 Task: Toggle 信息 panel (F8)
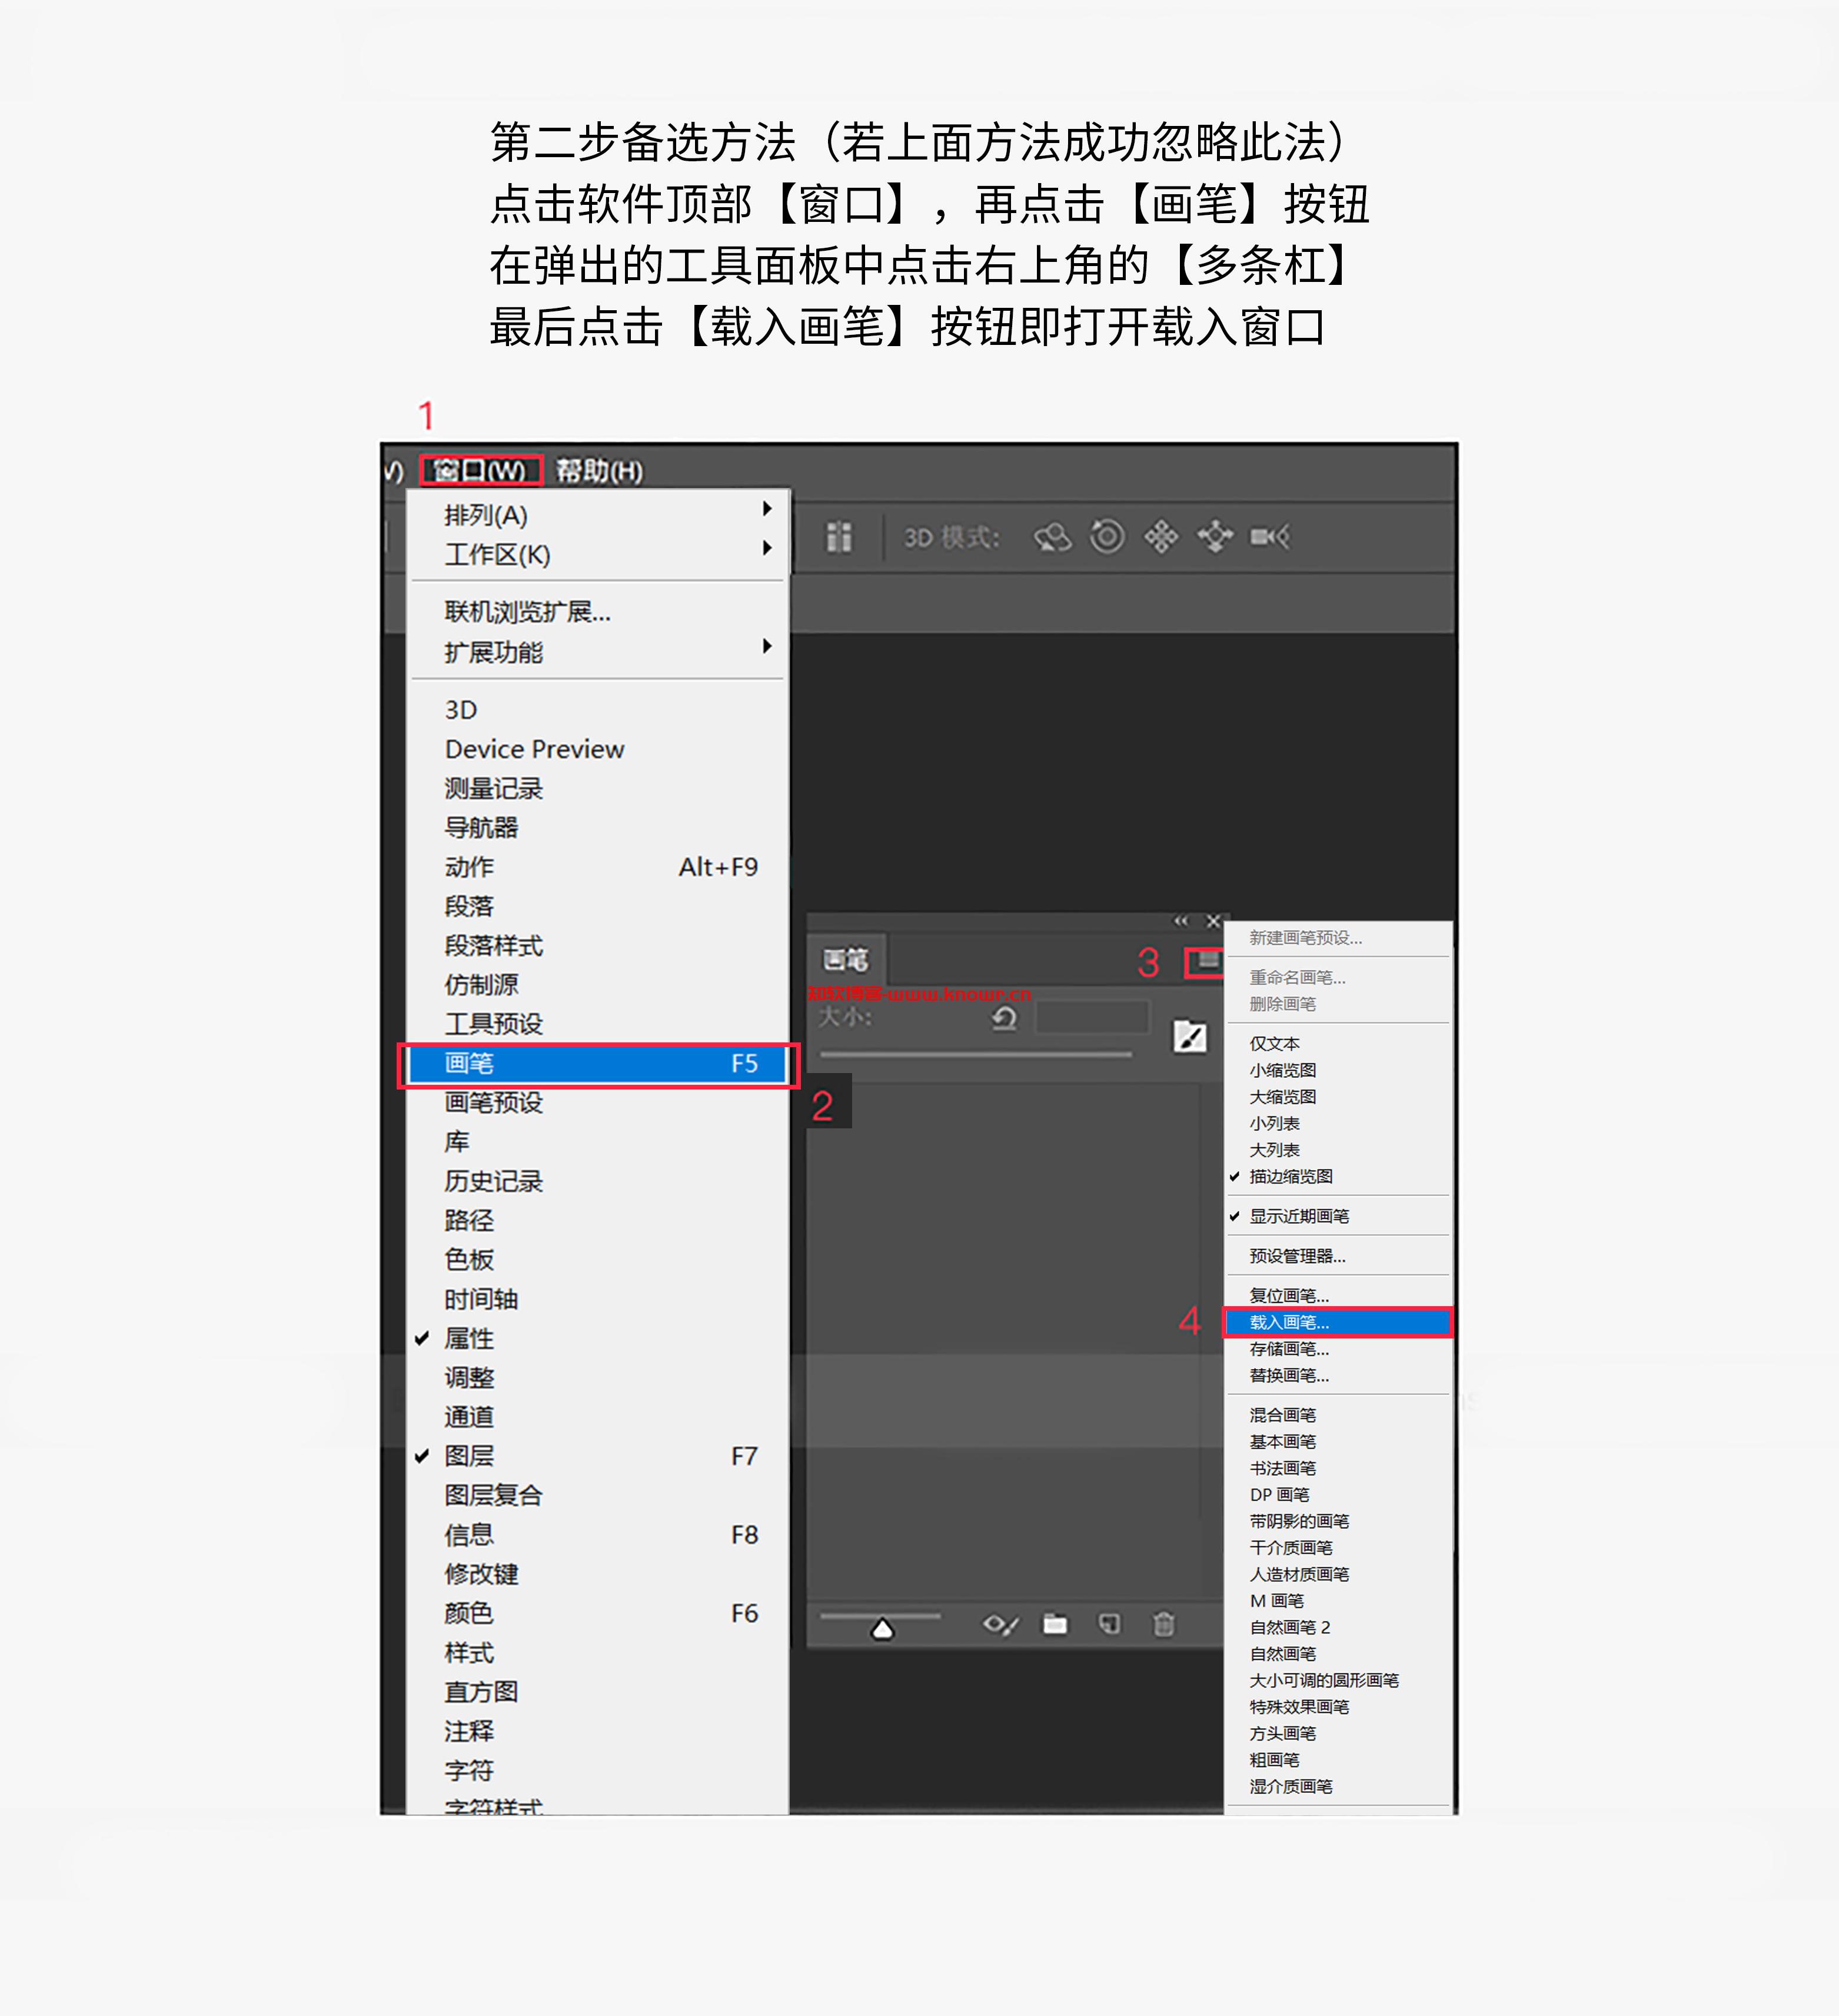(x=598, y=1534)
